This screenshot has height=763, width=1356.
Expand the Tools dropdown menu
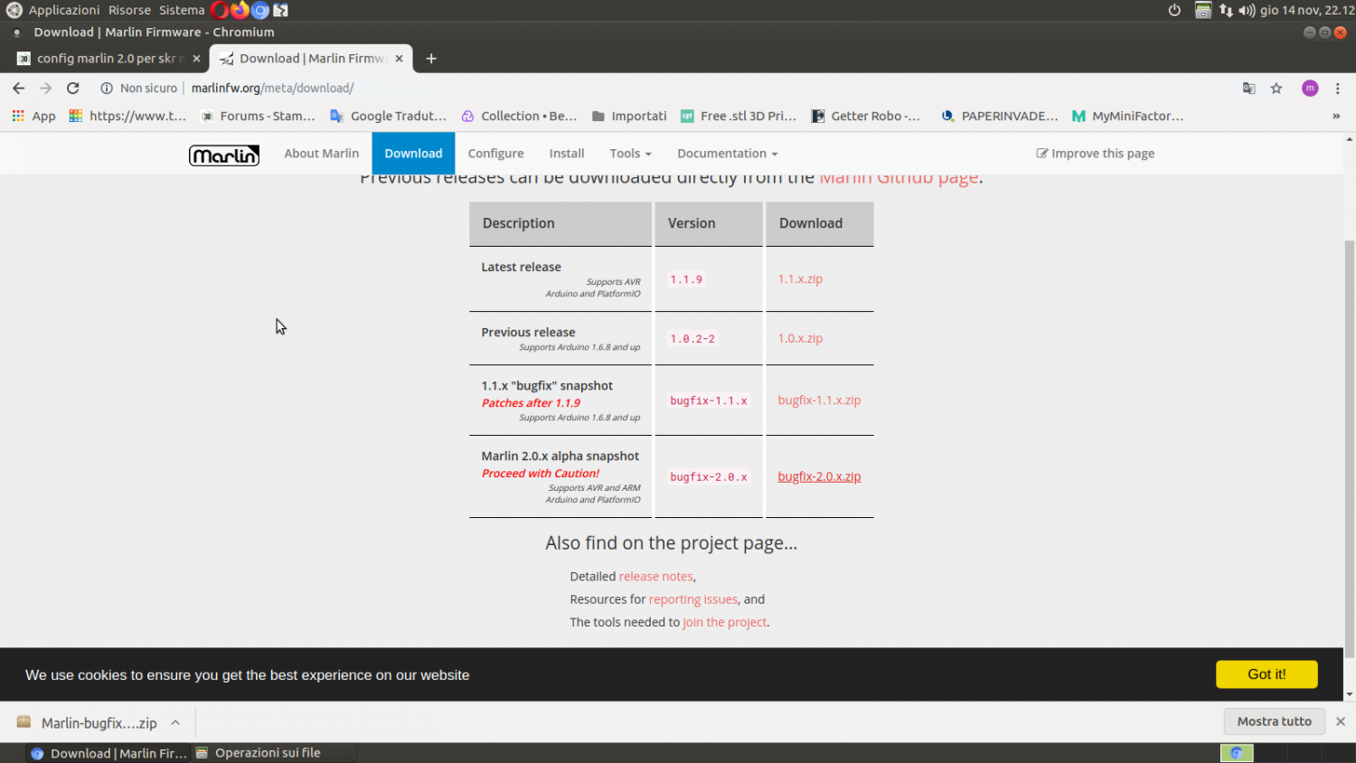[x=630, y=154]
